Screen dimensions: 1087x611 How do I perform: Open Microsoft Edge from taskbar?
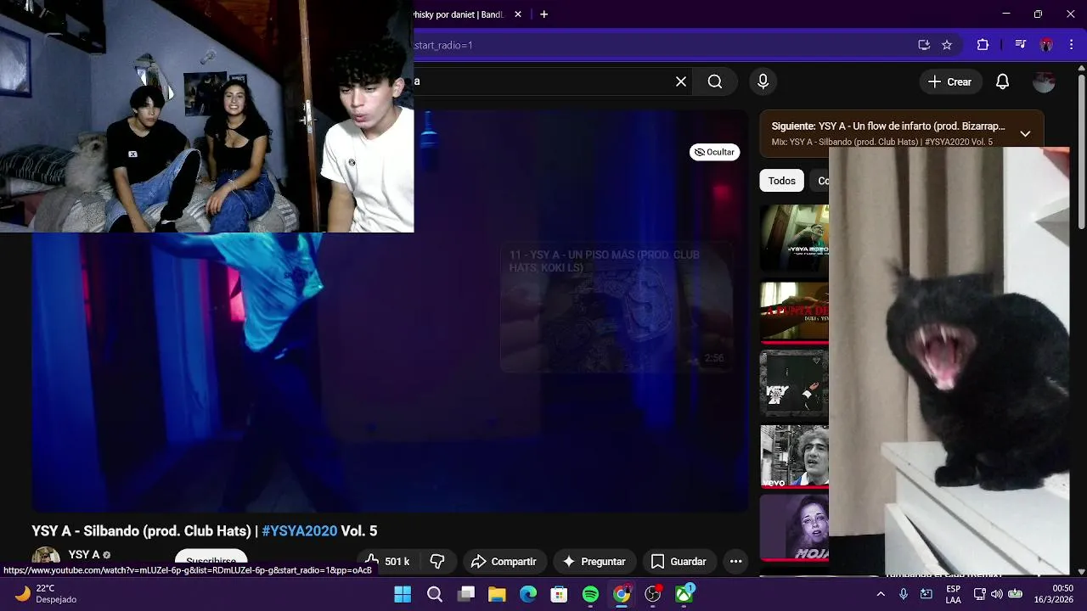point(528,594)
